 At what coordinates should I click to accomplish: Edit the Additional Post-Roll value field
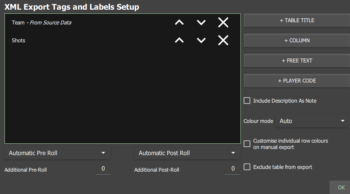(x=233, y=169)
